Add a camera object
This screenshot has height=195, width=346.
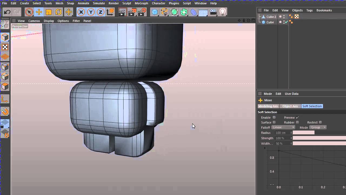[213, 12]
